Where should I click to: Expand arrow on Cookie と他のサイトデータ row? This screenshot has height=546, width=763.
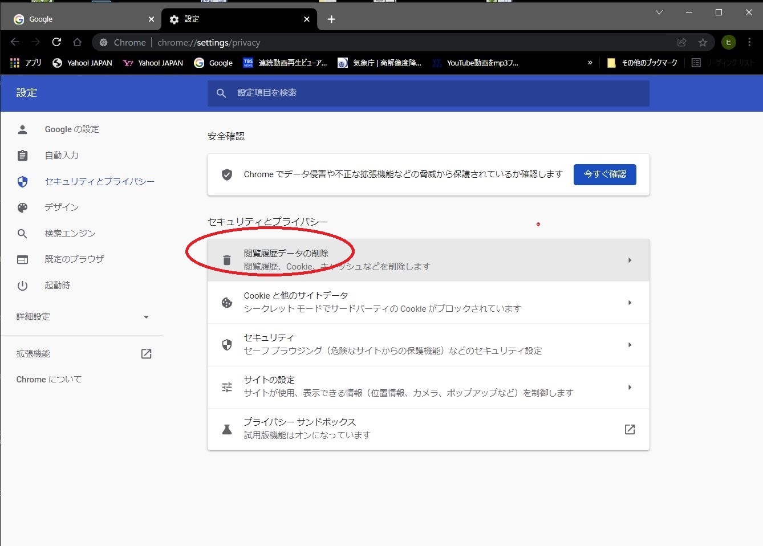[x=630, y=303]
